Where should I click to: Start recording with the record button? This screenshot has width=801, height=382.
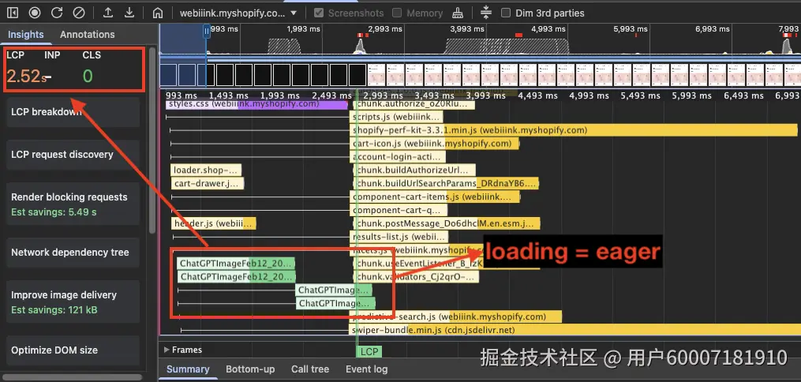[35, 13]
